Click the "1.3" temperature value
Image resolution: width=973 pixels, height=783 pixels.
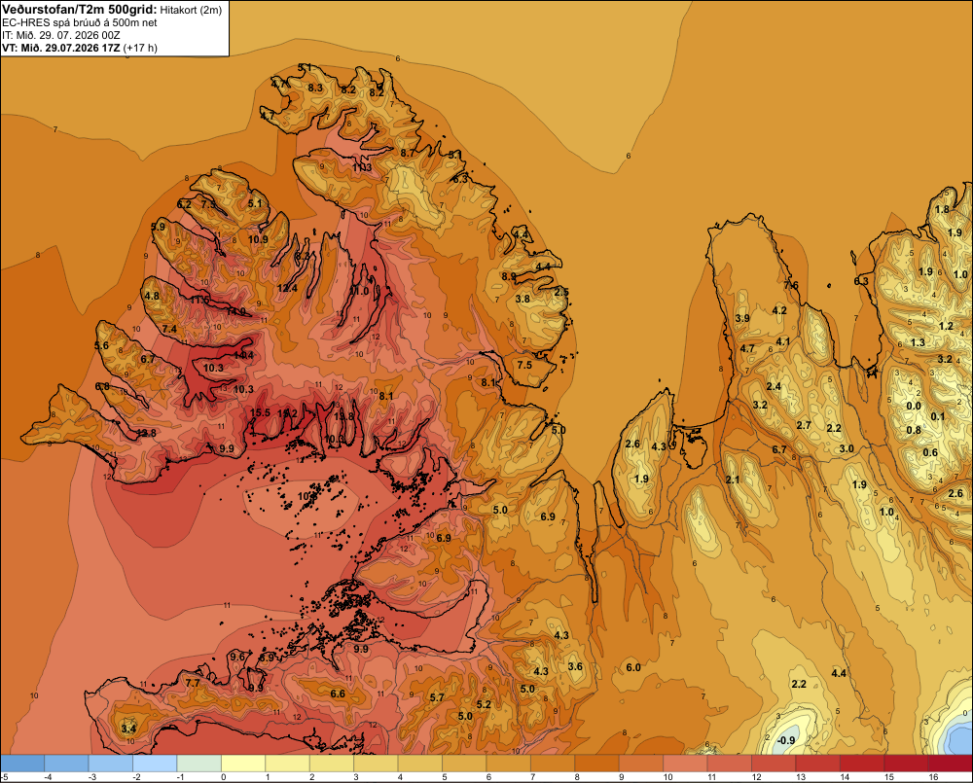[x=918, y=342]
